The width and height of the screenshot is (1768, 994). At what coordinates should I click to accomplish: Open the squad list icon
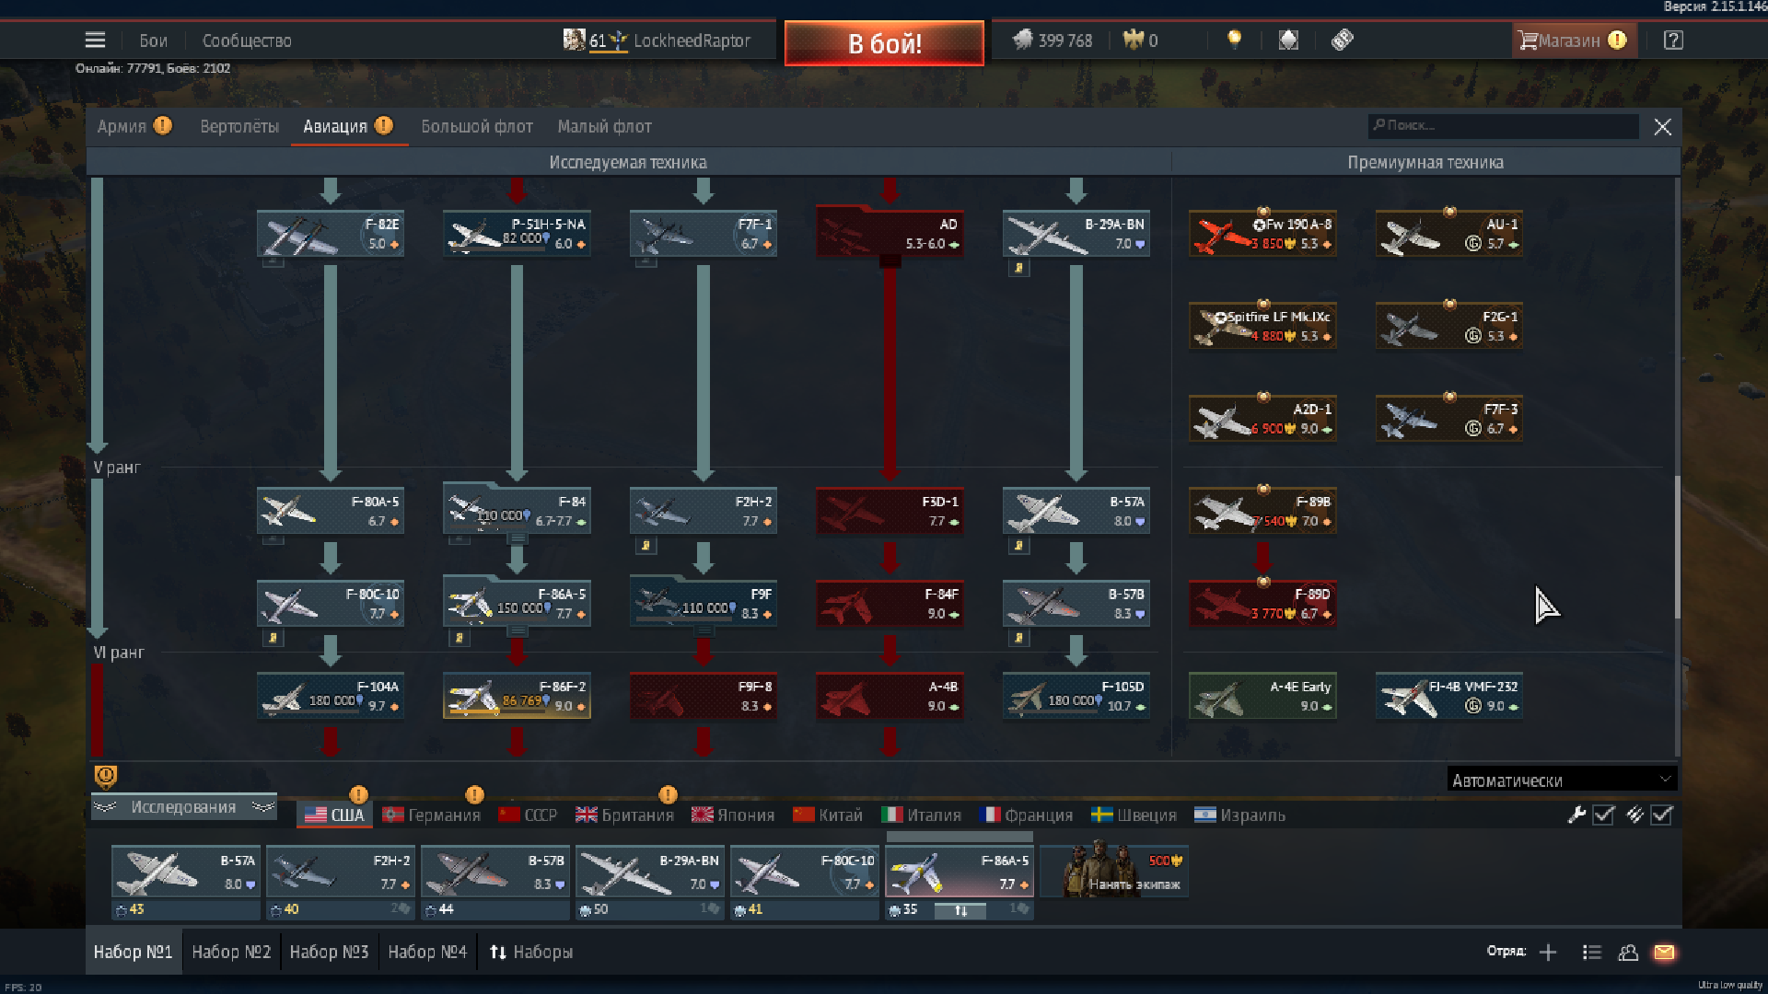1591,953
